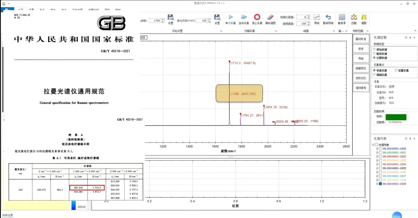Viewport: 418px width, 218px height.
Task: Expand the SN-20240801-1B35 tree node
Action: click(x=377, y=168)
